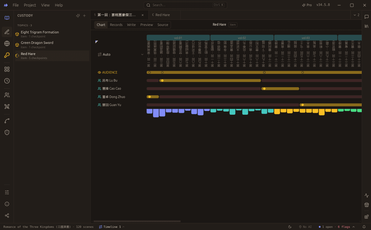Screen dimensions: 371x230
Task: Click the notifications bell in status bar
Action: coord(364,227)
